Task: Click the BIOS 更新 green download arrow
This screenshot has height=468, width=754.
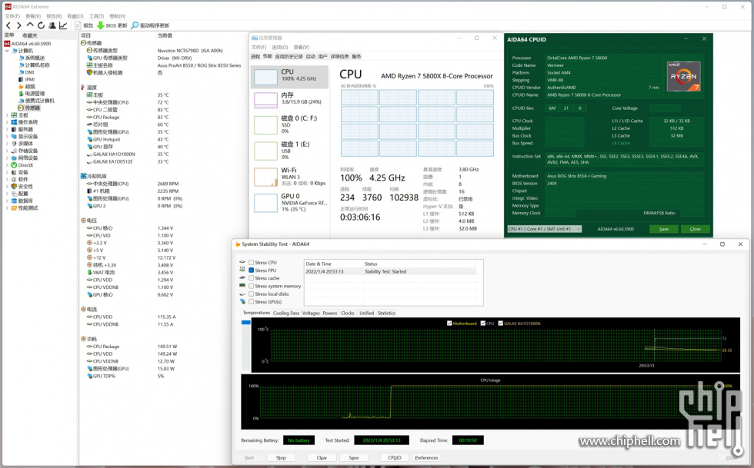Action: (x=101, y=25)
